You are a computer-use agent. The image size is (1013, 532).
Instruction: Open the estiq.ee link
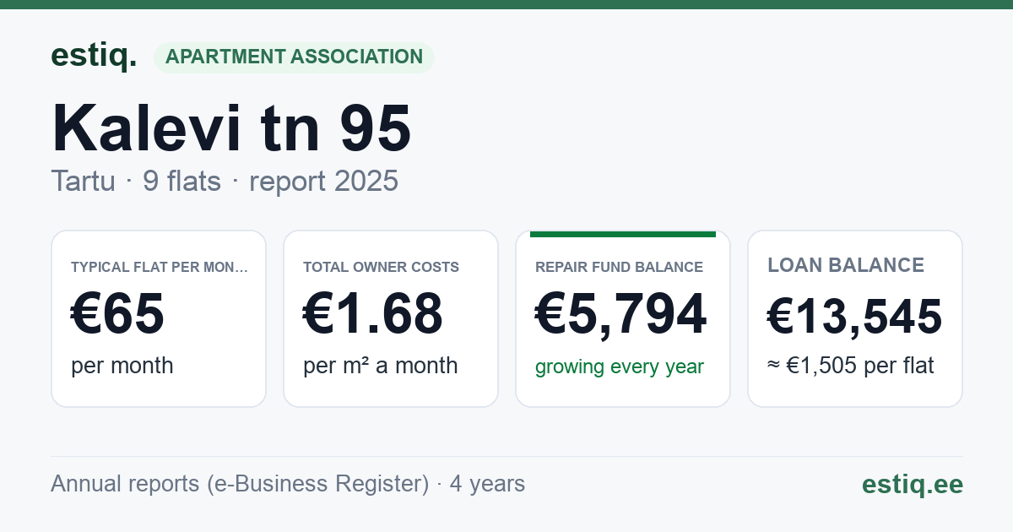pyautogui.click(x=913, y=484)
